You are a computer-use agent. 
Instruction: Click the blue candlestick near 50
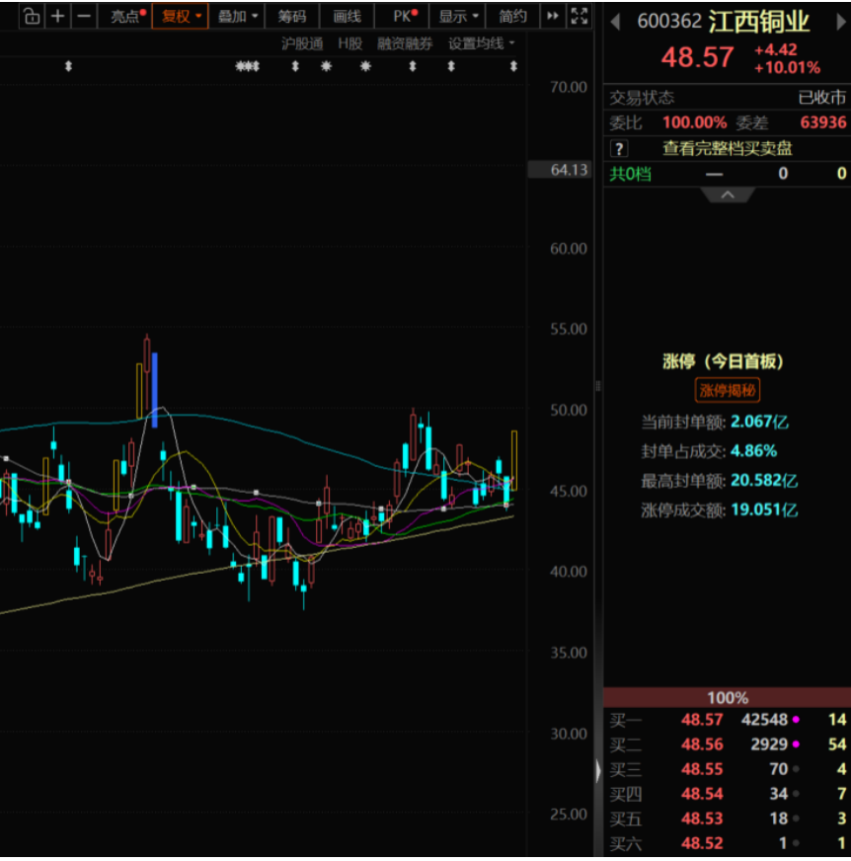[x=155, y=390]
